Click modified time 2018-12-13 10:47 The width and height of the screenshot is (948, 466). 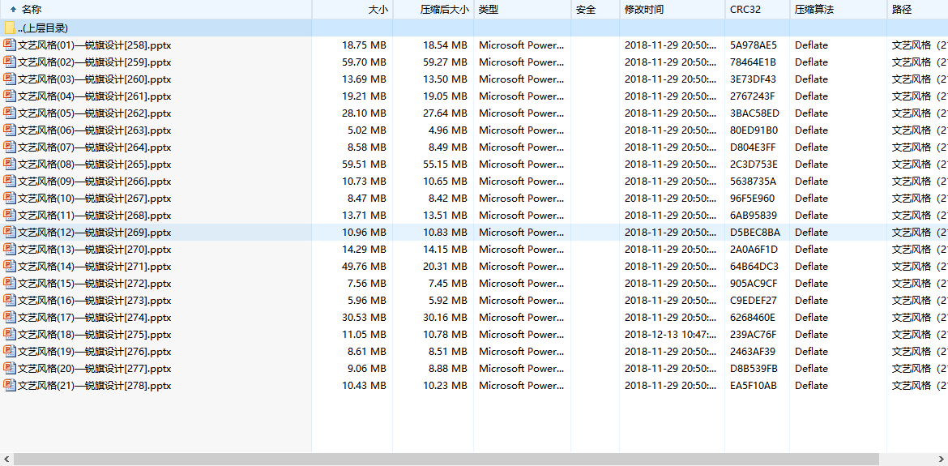[671, 334]
